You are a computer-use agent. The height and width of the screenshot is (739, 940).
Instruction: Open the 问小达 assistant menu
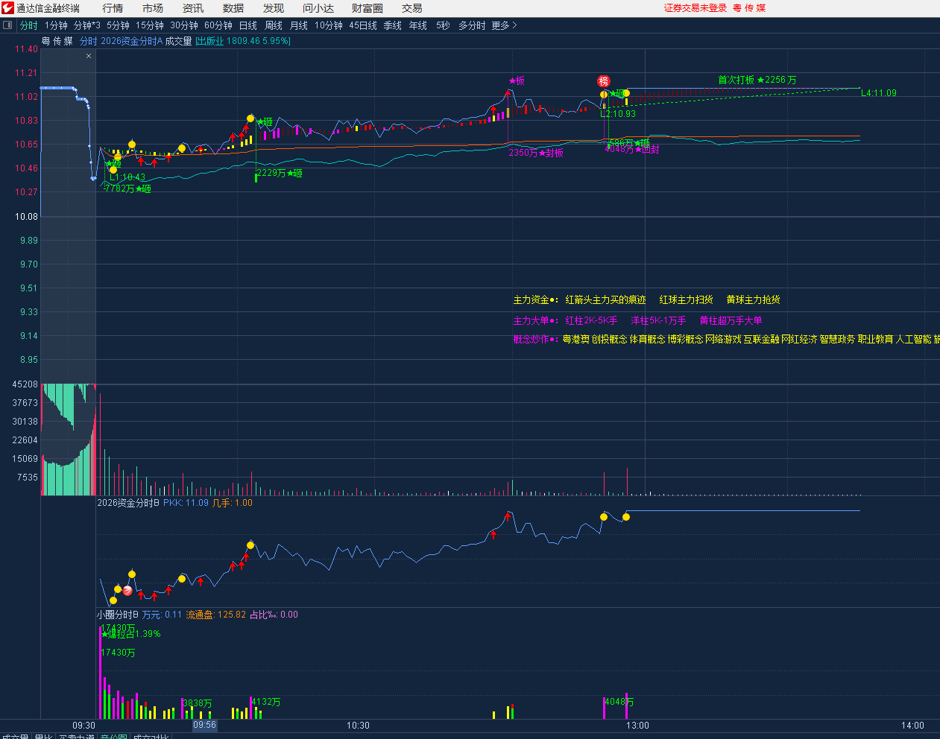pos(318,8)
